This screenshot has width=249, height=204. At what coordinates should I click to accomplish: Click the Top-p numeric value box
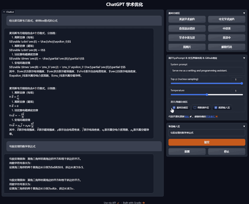[x=237, y=80]
